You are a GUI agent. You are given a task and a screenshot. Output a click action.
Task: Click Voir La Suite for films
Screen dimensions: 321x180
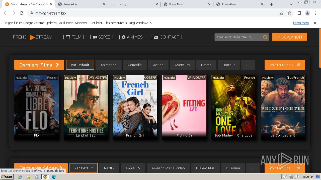[285, 65]
